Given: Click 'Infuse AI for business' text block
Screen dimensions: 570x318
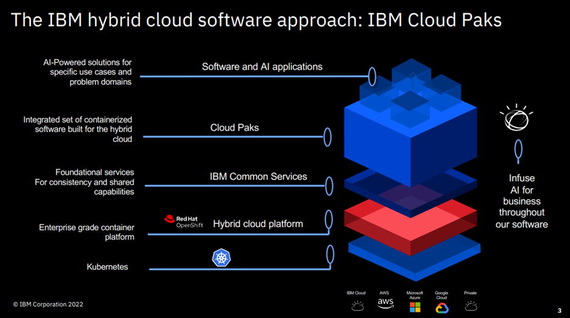Looking at the screenshot, I should tap(521, 201).
